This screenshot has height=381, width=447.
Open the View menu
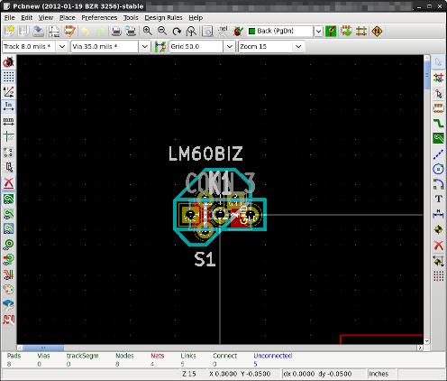(46, 18)
